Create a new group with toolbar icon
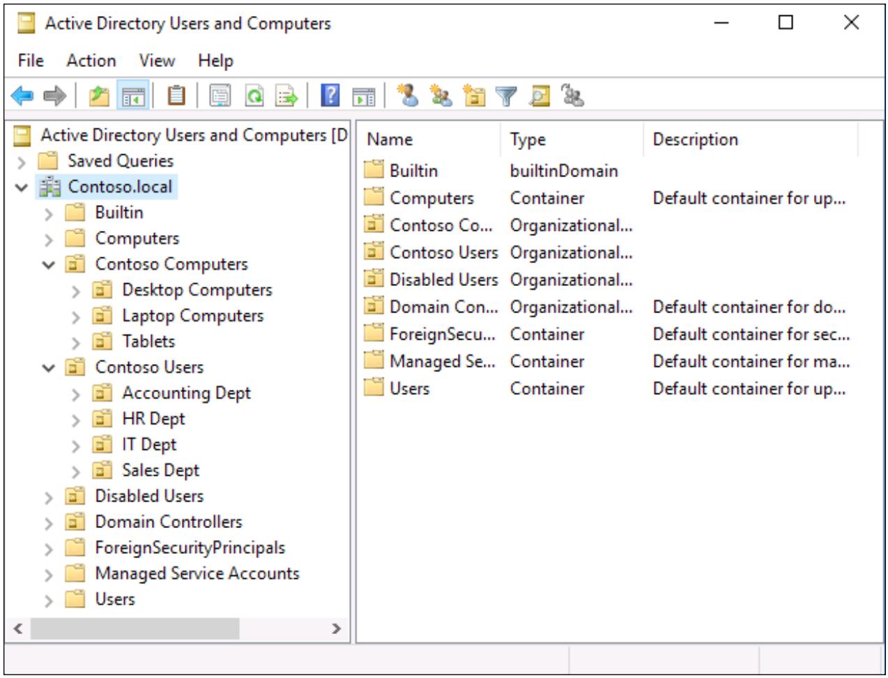The height and width of the screenshot is (678, 888). tap(441, 96)
